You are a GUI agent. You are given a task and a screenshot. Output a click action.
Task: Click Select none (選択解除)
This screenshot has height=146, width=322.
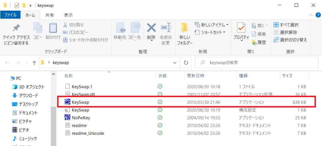tap(285, 32)
